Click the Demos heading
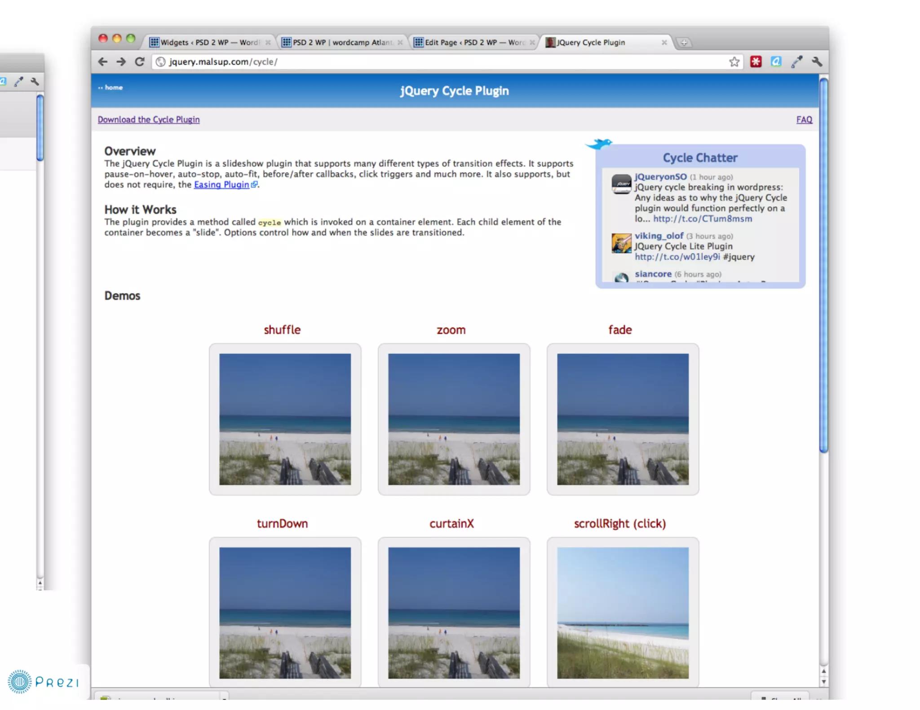This screenshot has width=920, height=710. pyautogui.click(x=122, y=296)
